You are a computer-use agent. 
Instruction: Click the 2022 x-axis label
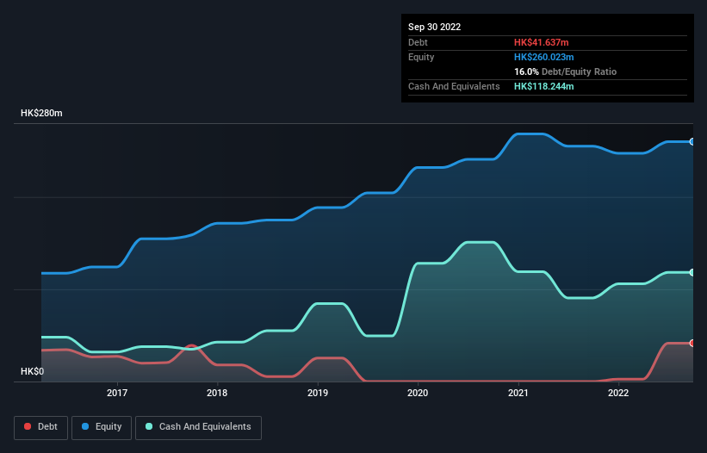[618, 393]
